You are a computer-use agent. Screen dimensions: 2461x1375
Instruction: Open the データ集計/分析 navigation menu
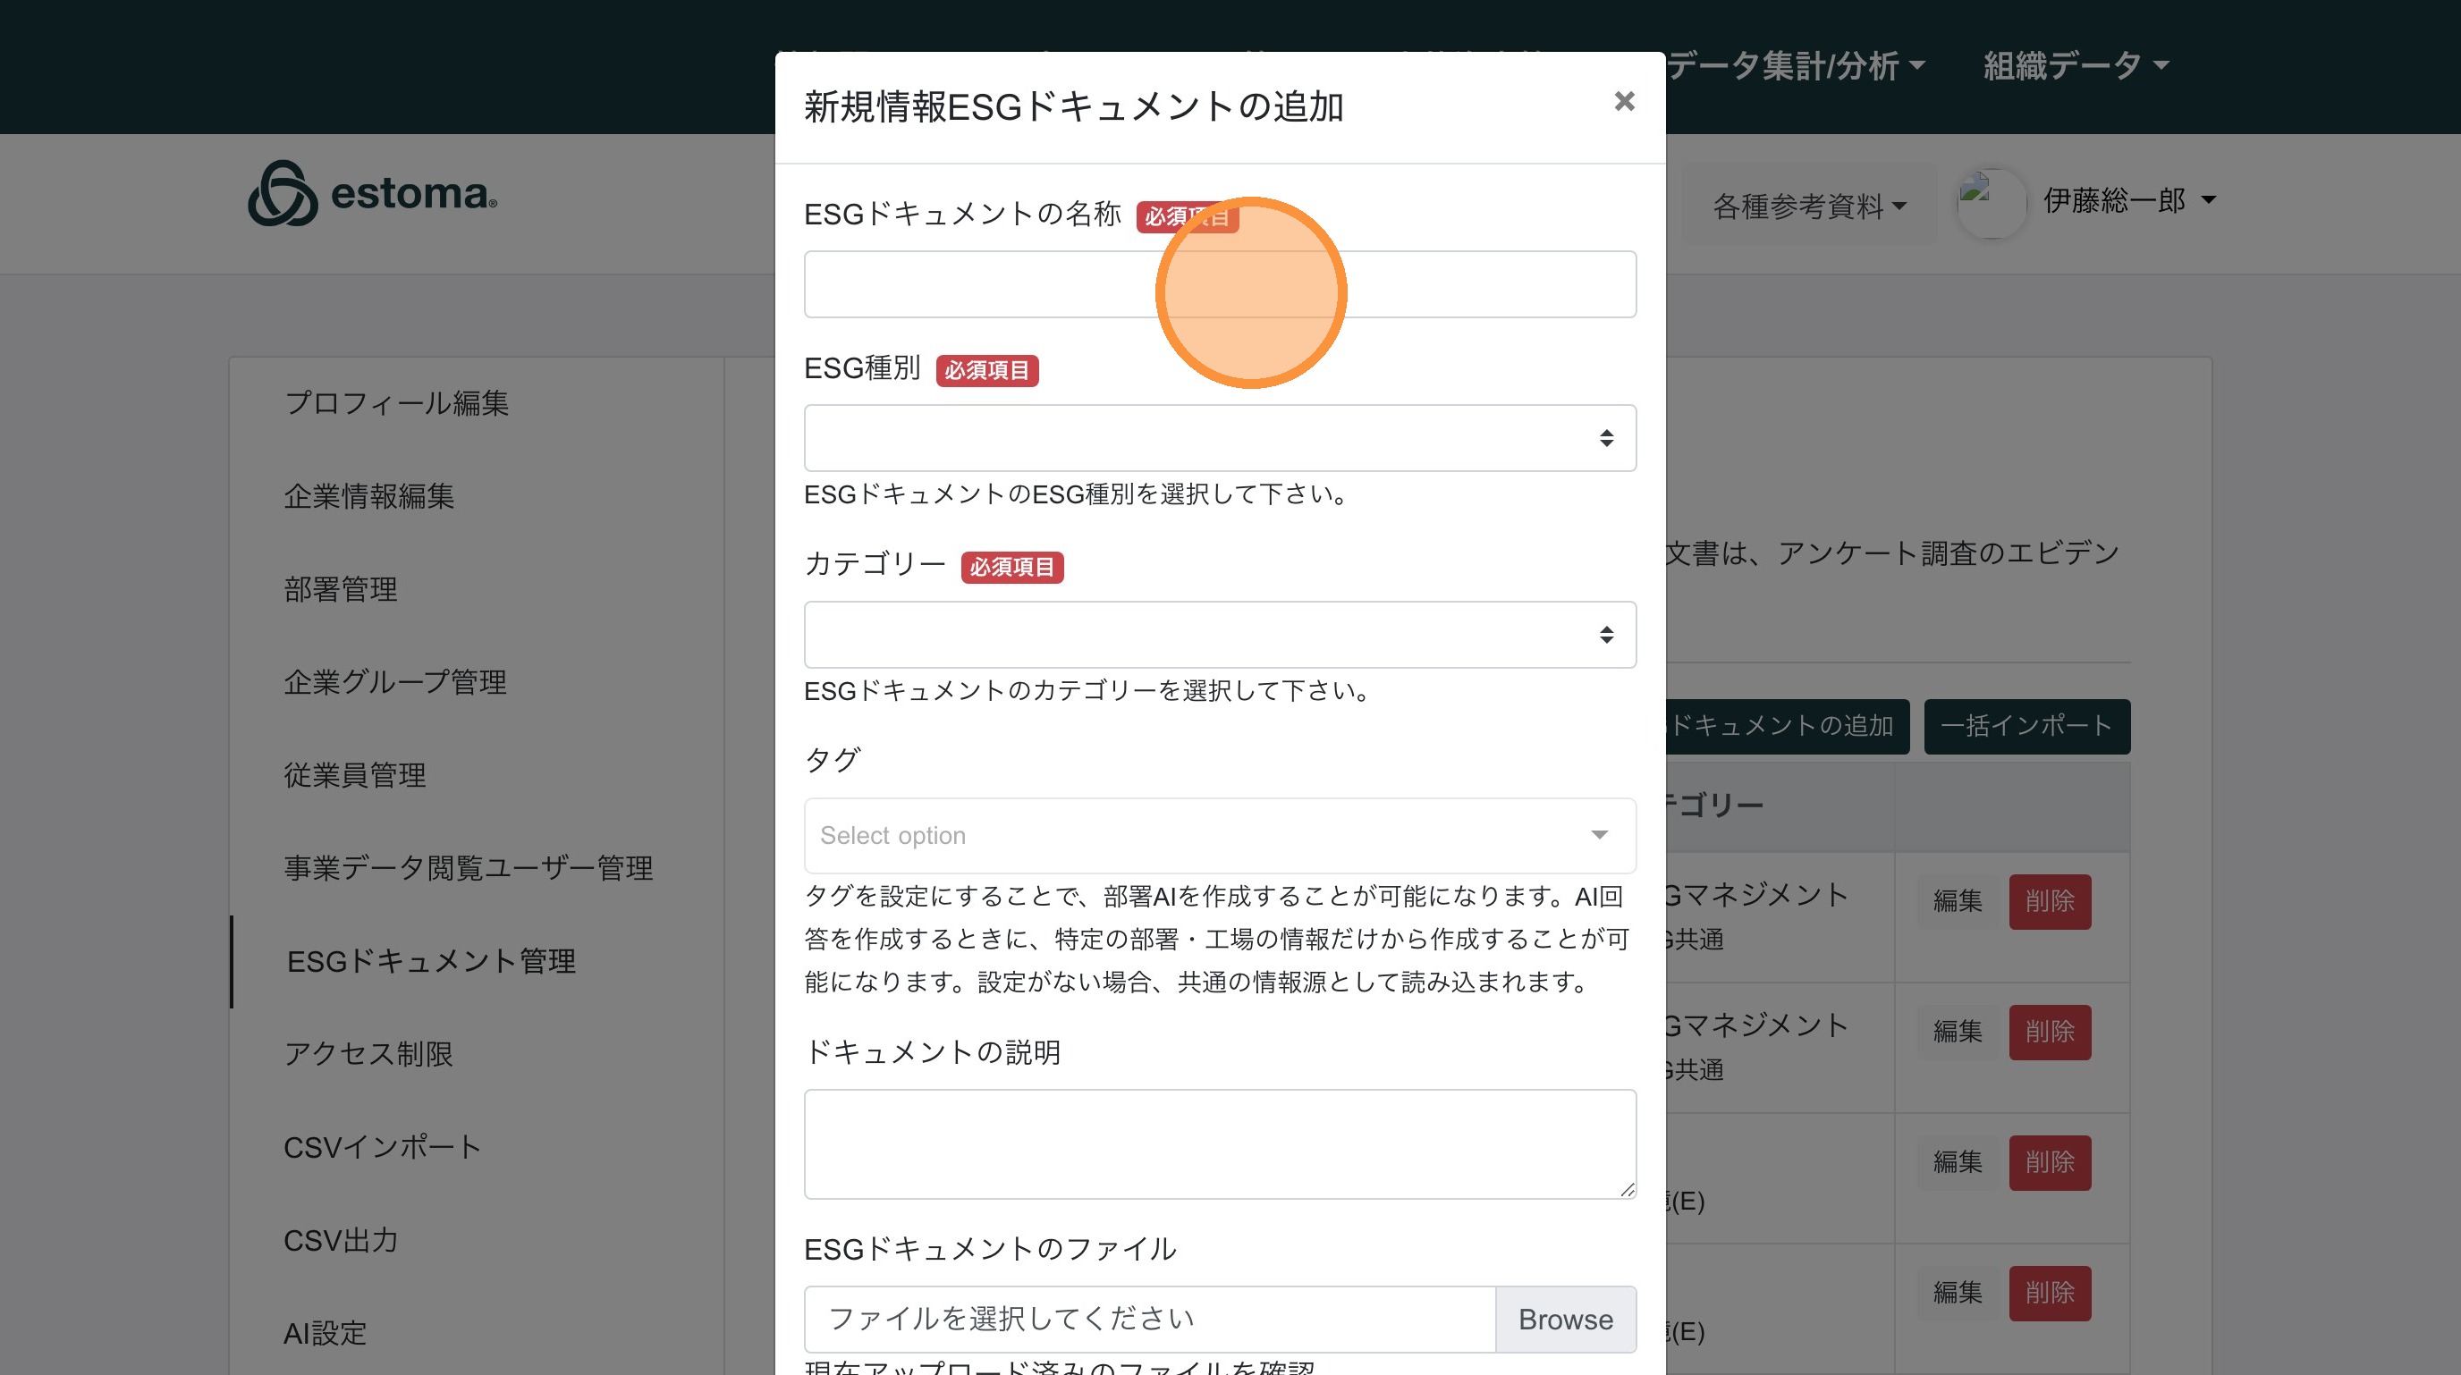coord(1795,65)
